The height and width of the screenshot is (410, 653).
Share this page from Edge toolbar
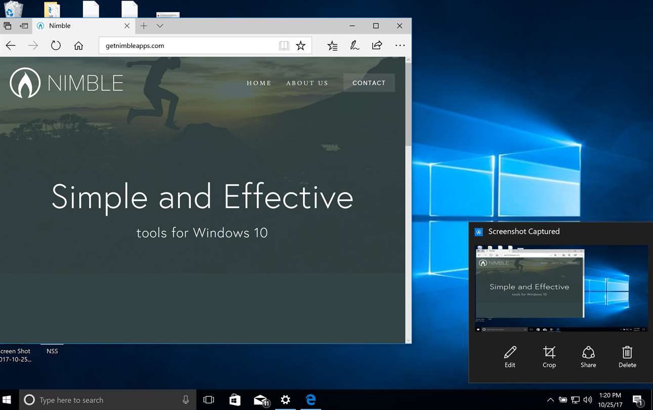(377, 46)
